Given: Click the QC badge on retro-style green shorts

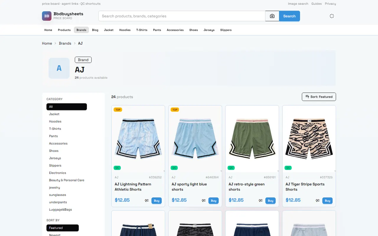Looking at the screenshot, I should (231, 168).
